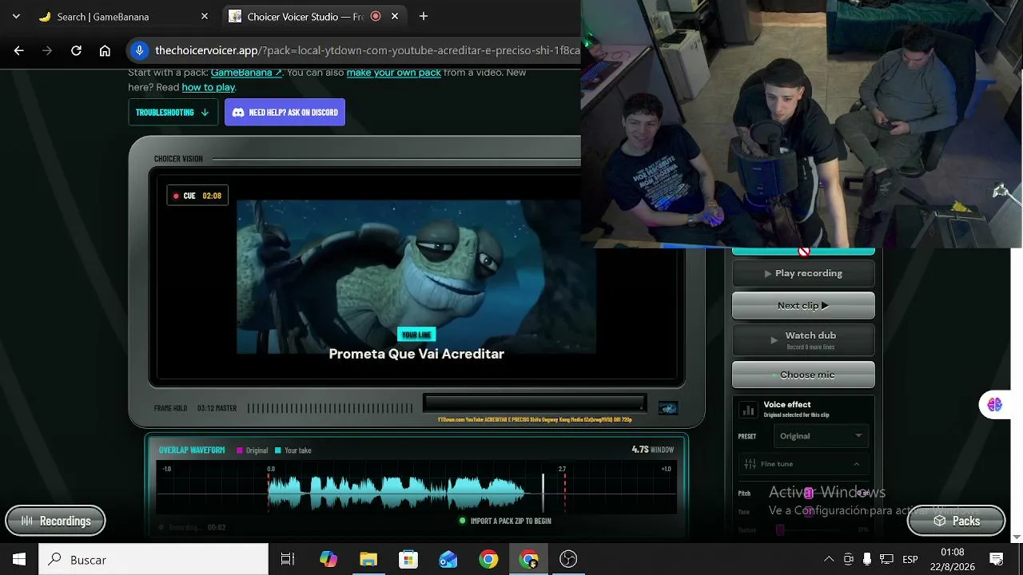This screenshot has width=1023, height=575.
Task: Click the subtitle Prometa Que Vai Acreditar
Action: click(x=416, y=354)
